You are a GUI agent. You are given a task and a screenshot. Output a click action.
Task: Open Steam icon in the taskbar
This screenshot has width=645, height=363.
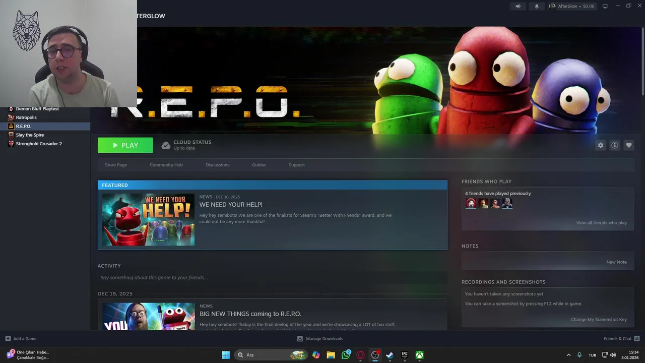coord(390,355)
